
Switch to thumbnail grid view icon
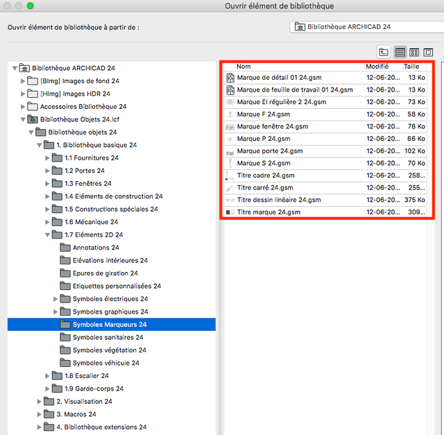tap(414, 52)
